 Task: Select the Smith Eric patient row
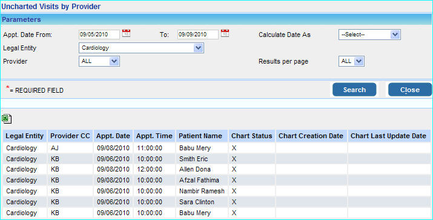217,159
